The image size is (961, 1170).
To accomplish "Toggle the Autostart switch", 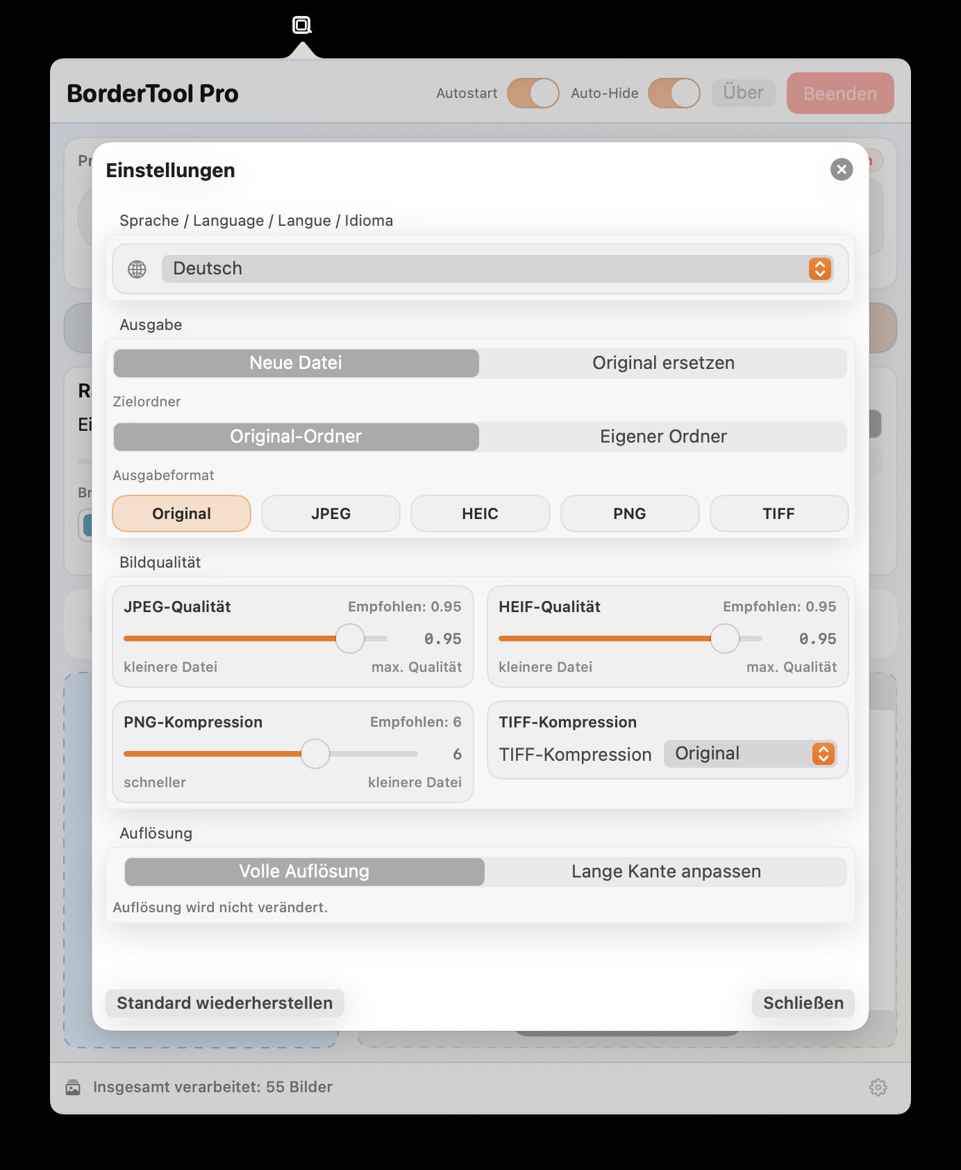I will click(x=533, y=93).
